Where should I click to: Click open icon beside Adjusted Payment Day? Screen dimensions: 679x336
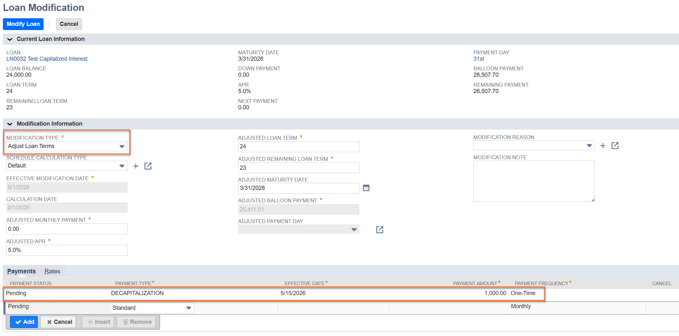[x=380, y=230]
